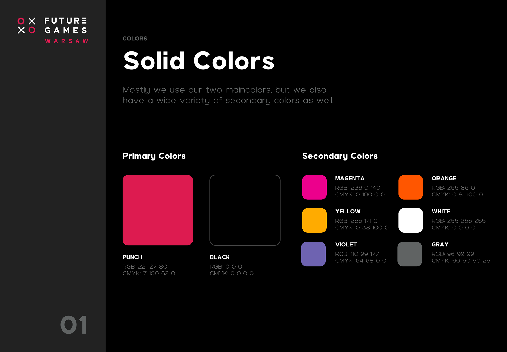The height and width of the screenshot is (352, 507).
Task: Choose the Yellow color swatch
Action: tap(314, 220)
